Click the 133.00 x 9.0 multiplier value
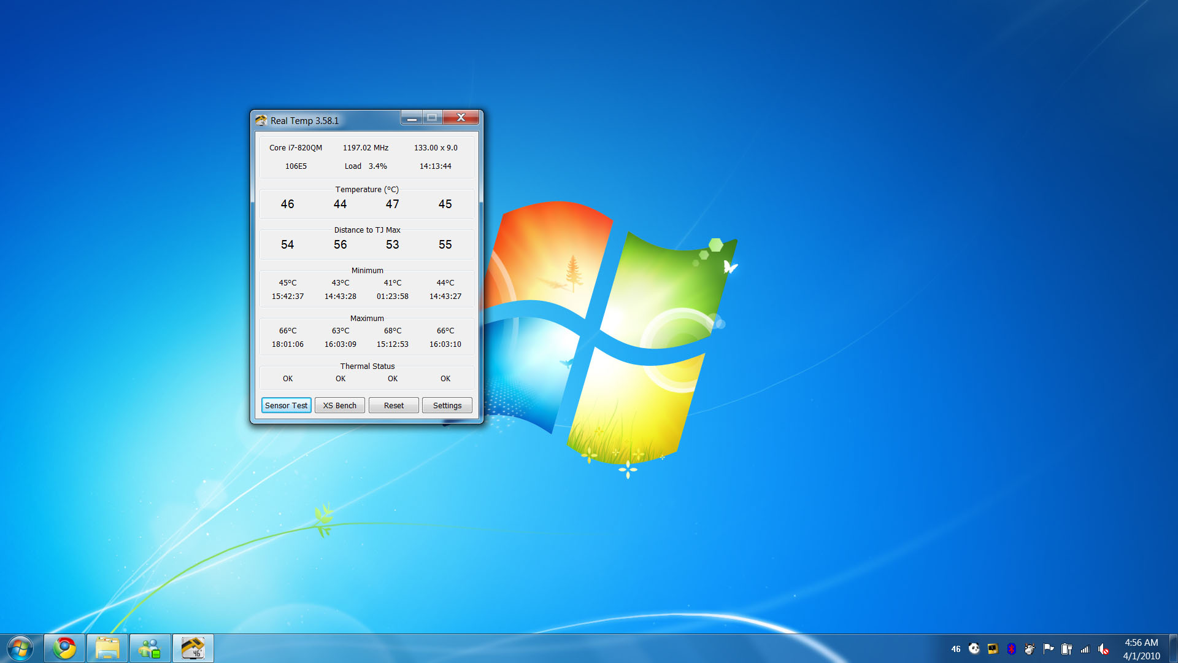This screenshot has width=1178, height=663. [436, 148]
